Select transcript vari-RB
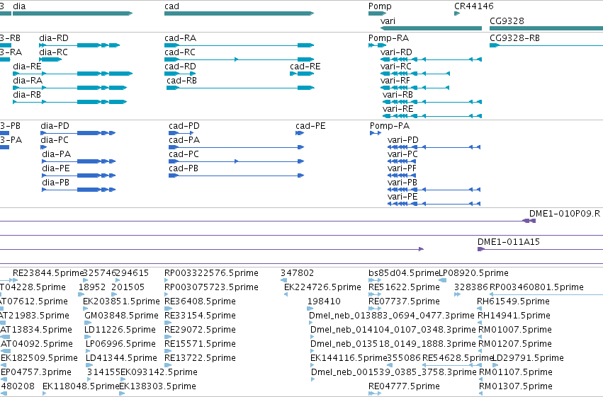 (x=432, y=102)
